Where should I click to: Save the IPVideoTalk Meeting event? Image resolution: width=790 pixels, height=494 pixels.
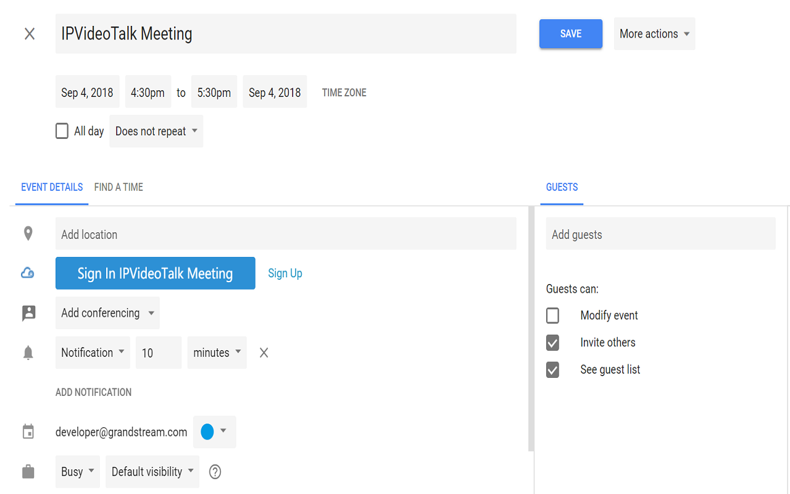pos(570,34)
